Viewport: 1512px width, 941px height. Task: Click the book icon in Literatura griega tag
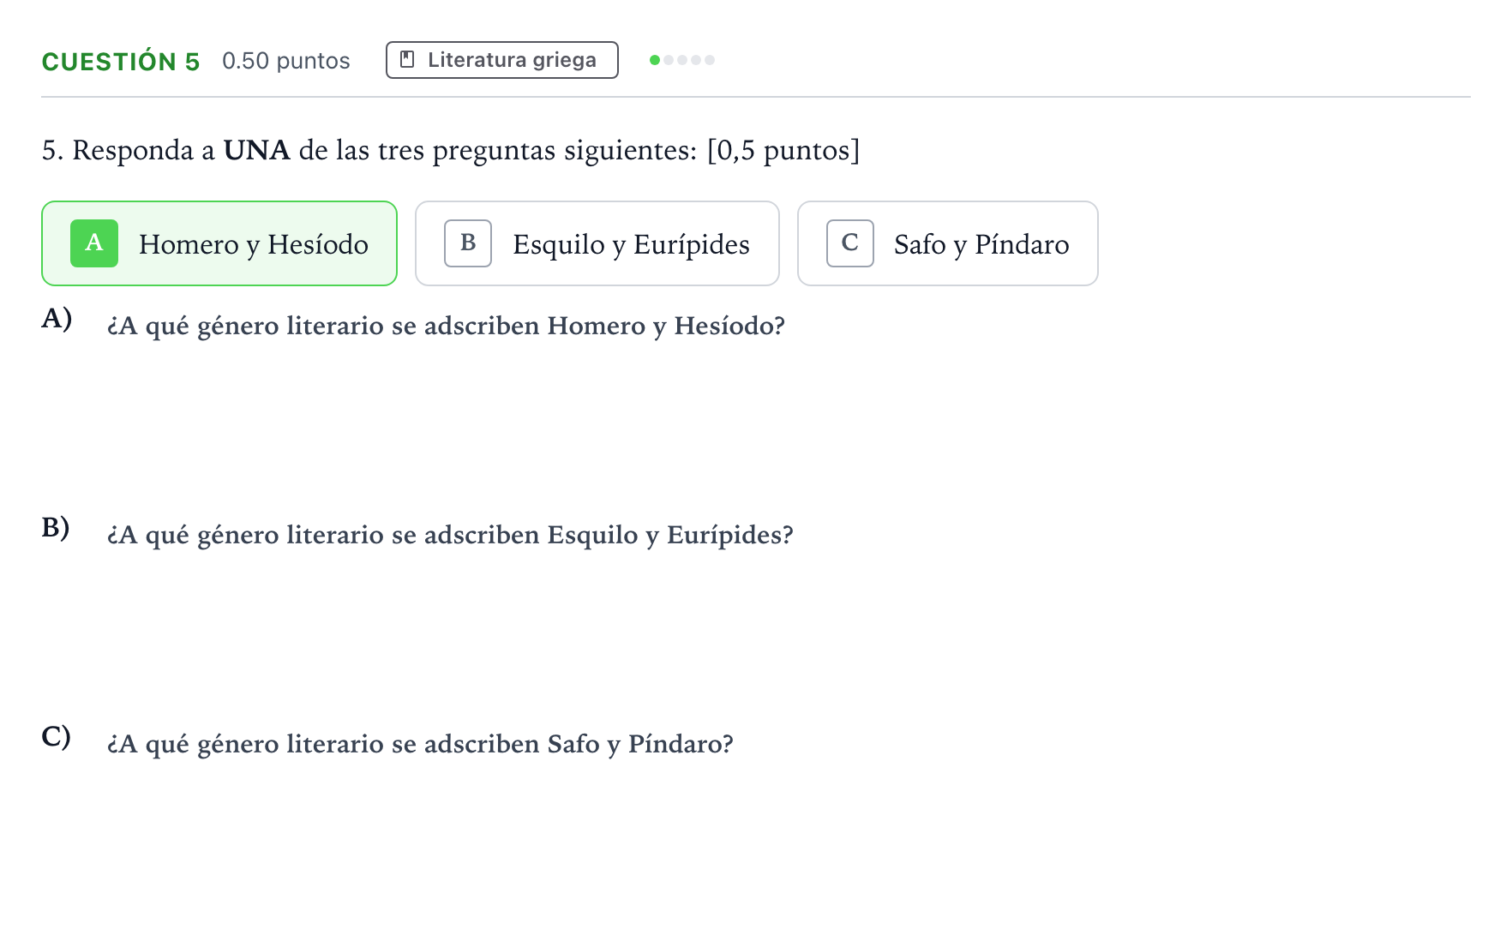point(408,60)
